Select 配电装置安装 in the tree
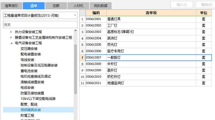 click(x=31, y=54)
